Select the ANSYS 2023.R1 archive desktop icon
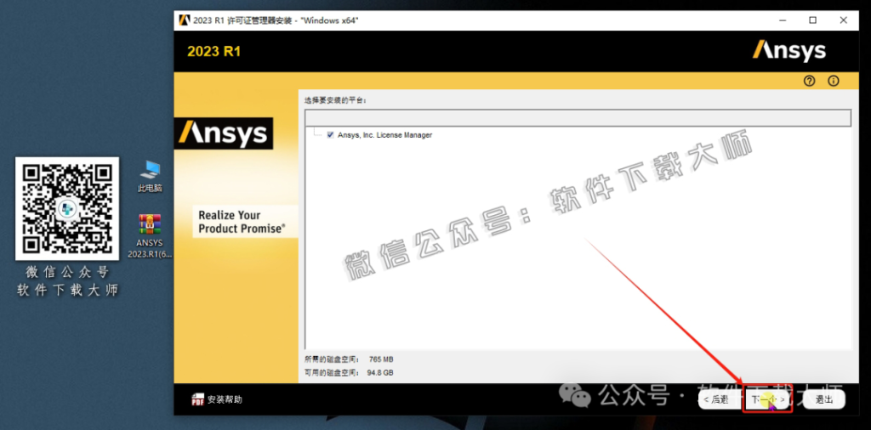Image resolution: width=871 pixels, height=430 pixels. [150, 236]
